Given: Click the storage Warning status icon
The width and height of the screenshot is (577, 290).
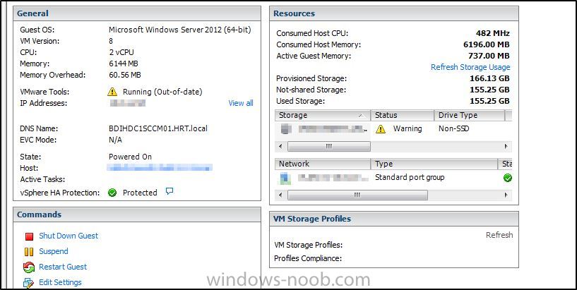Looking at the screenshot, I should (x=381, y=129).
